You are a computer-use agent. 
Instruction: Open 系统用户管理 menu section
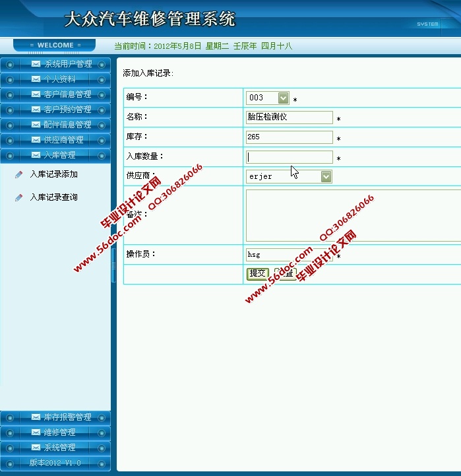[x=55, y=64]
